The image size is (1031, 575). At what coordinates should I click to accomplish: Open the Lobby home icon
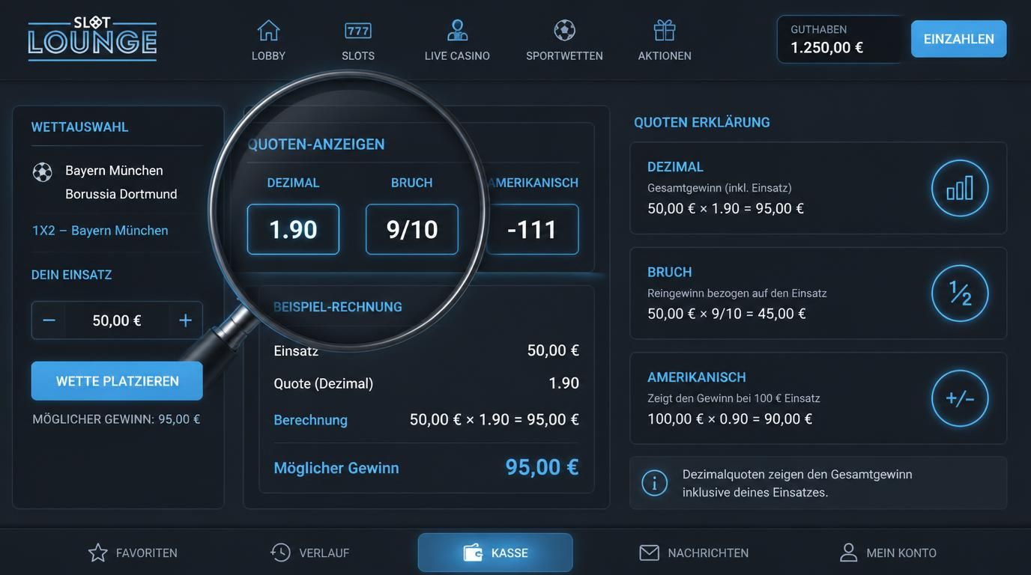tap(268, 31)
